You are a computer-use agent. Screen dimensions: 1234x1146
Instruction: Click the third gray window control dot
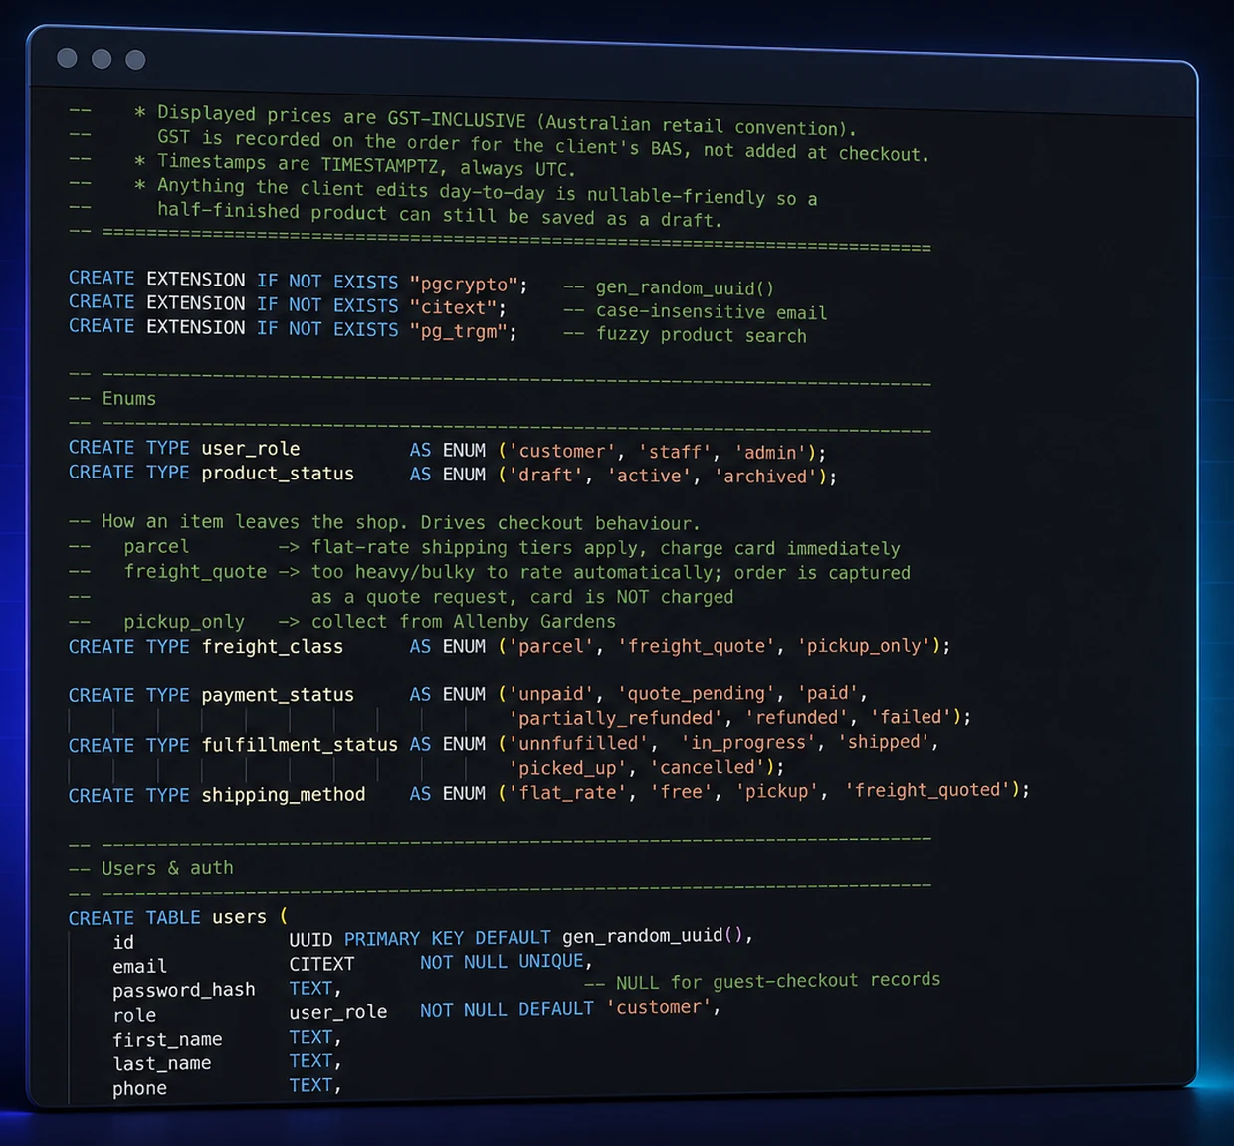(136, 60)
